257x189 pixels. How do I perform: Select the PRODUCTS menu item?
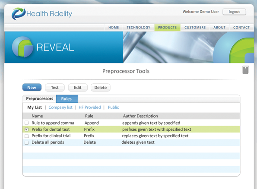pos(167,27)
